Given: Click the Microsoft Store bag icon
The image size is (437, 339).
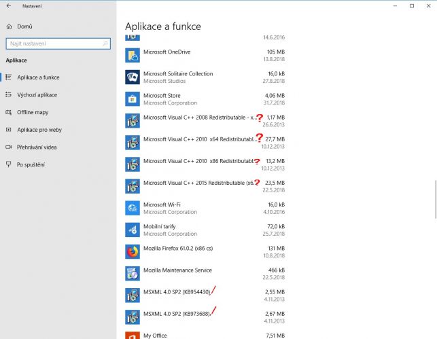Looking at the screenshot, I should 133,99.
